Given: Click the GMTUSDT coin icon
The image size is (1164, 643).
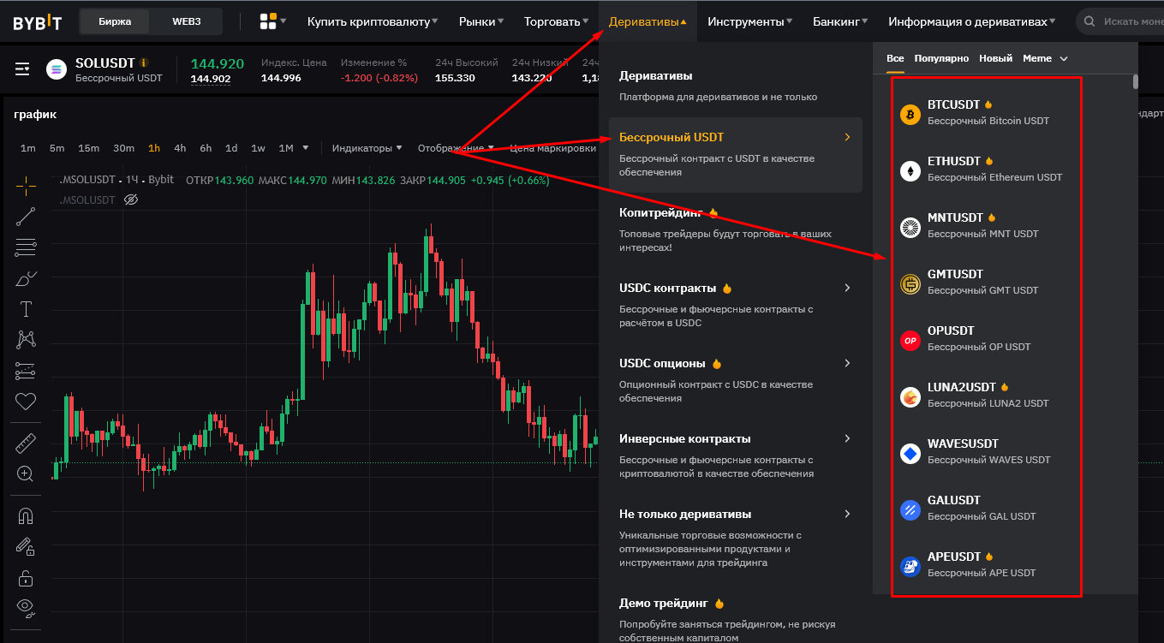Looking at the screenshot, I should tap(910, 283).
